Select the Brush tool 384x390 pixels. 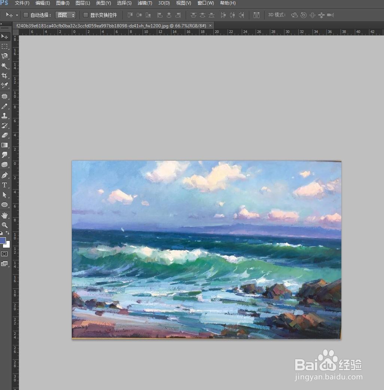(x=4, y=106)
